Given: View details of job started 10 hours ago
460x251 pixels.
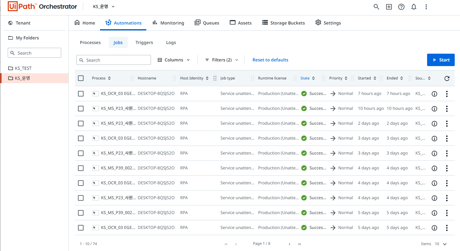Looking at the screenshot, I should click(435, 109).
